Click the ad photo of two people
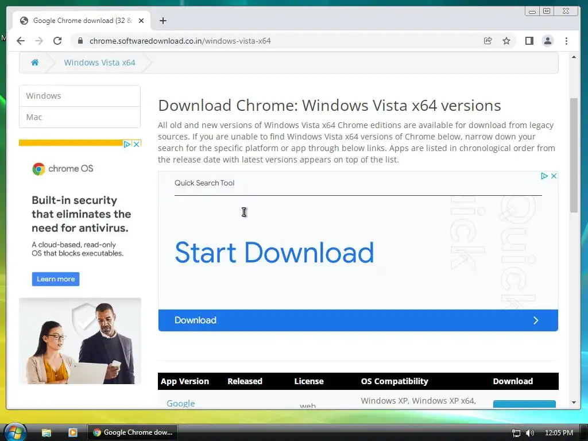 click(x=80, y=341)
